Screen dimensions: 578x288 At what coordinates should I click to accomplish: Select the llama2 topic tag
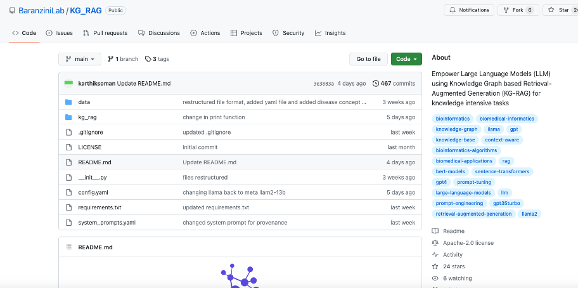(x=529, y=214)
